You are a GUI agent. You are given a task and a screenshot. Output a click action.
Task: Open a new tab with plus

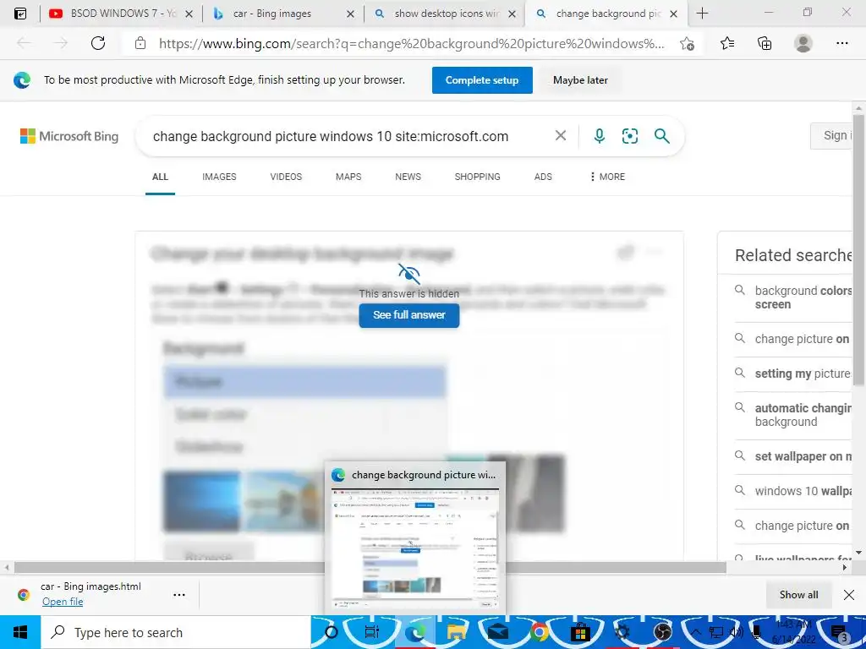pyautogui.click(x=702, y=14)
